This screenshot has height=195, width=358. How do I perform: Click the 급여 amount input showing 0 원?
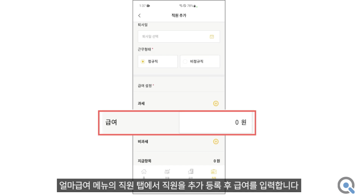[216, 122]
